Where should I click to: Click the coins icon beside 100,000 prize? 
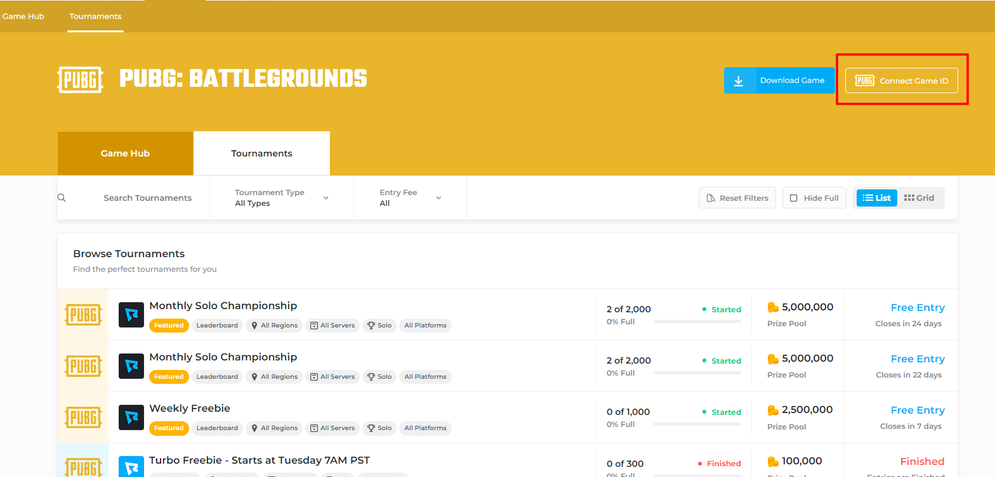(x=773, y=462)
